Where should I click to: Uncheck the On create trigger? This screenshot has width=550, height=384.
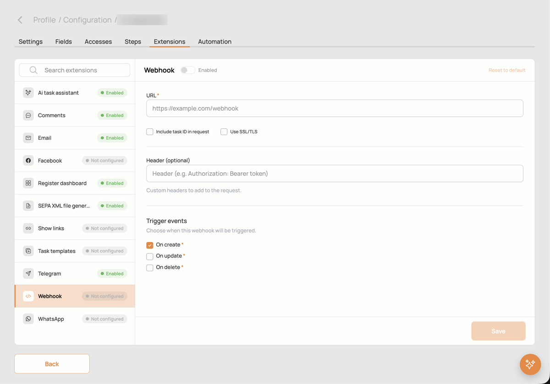[150, 245]
